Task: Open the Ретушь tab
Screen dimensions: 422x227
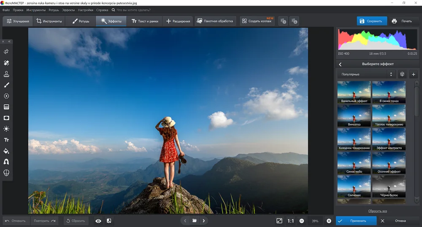Action: pyautogui.click(x=81, y=21)
